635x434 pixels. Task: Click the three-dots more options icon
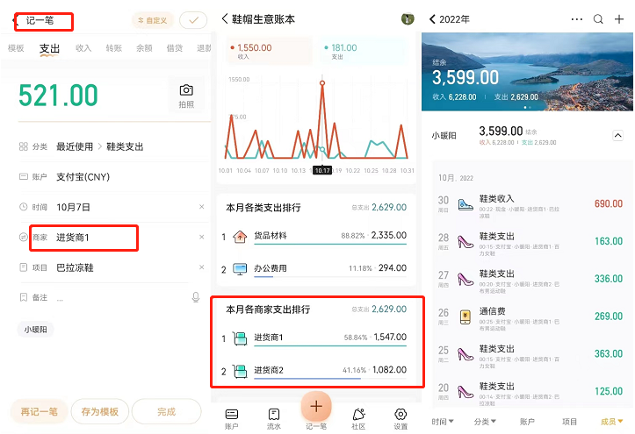click(x=576, y=19)
